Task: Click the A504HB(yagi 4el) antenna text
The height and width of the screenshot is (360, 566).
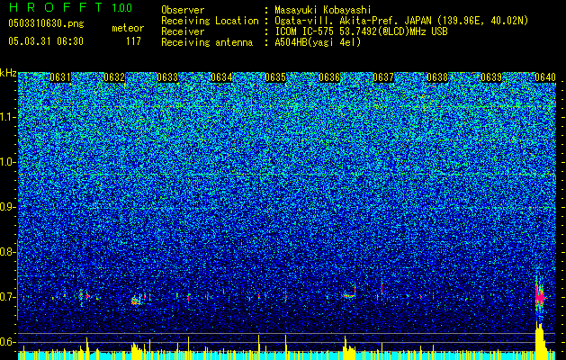Action: [318, 42]
